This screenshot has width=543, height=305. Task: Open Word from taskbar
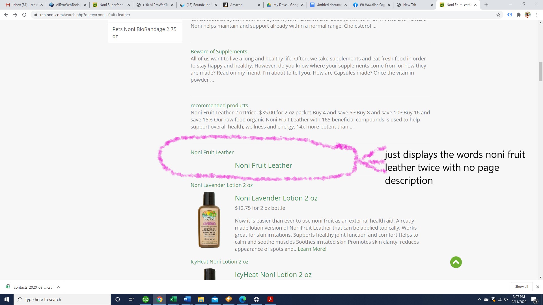(x=187, y=299)
